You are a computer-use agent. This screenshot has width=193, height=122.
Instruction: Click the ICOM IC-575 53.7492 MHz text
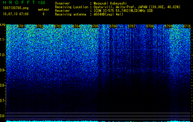pos(123,11)
